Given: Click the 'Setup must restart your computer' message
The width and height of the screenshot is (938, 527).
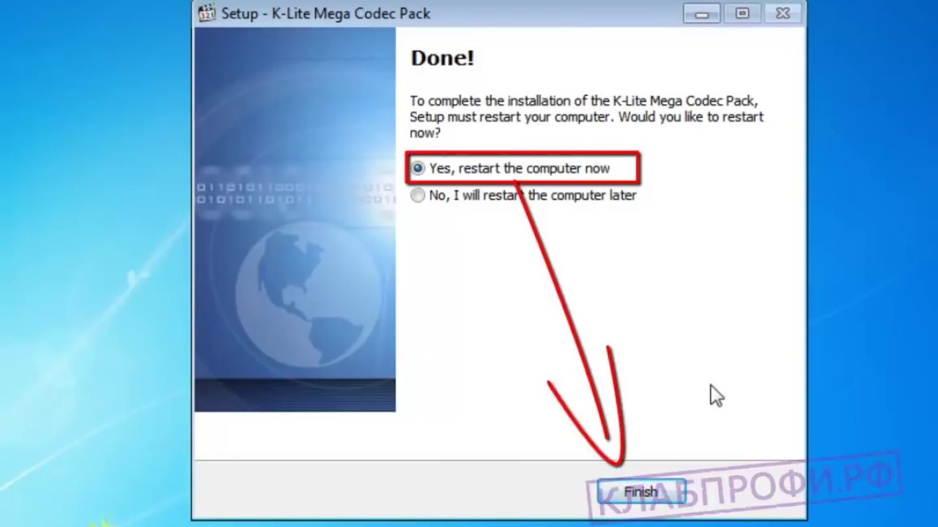Looking at the screenshot, I should click(x=586, y=116).
